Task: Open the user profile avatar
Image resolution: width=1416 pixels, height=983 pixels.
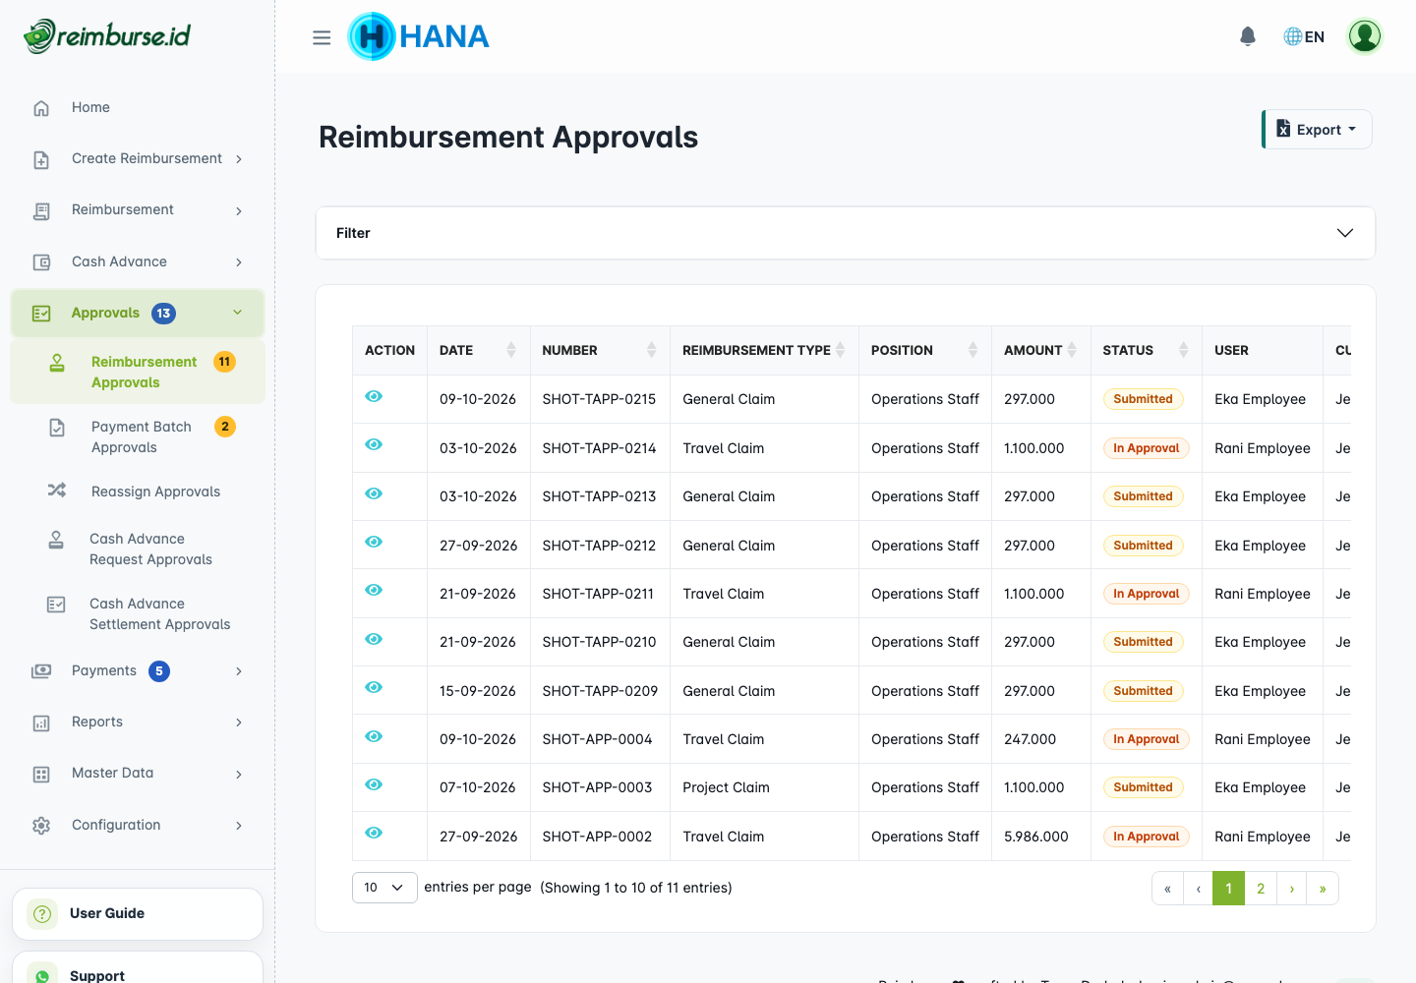Action: 1364,36
